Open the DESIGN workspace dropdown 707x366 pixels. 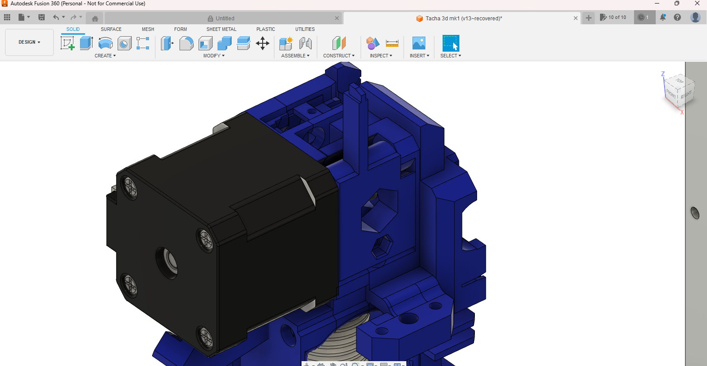29,42
